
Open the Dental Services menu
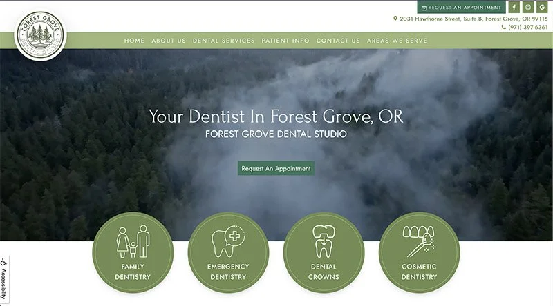[223, 41]
